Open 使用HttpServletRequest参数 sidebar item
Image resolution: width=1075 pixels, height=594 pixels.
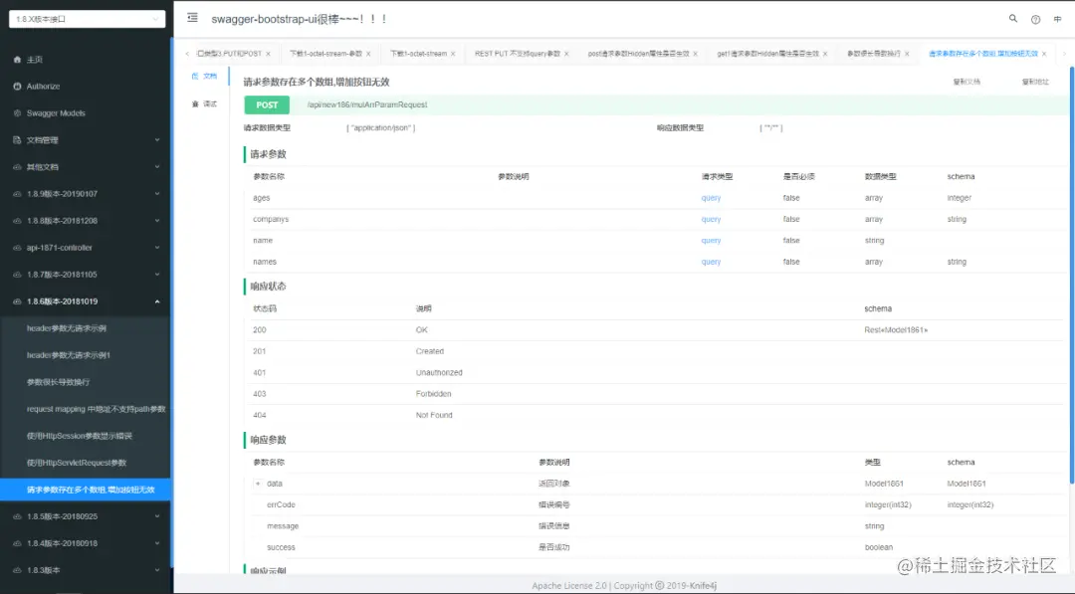pyautogui.click(x=86, y=463)
